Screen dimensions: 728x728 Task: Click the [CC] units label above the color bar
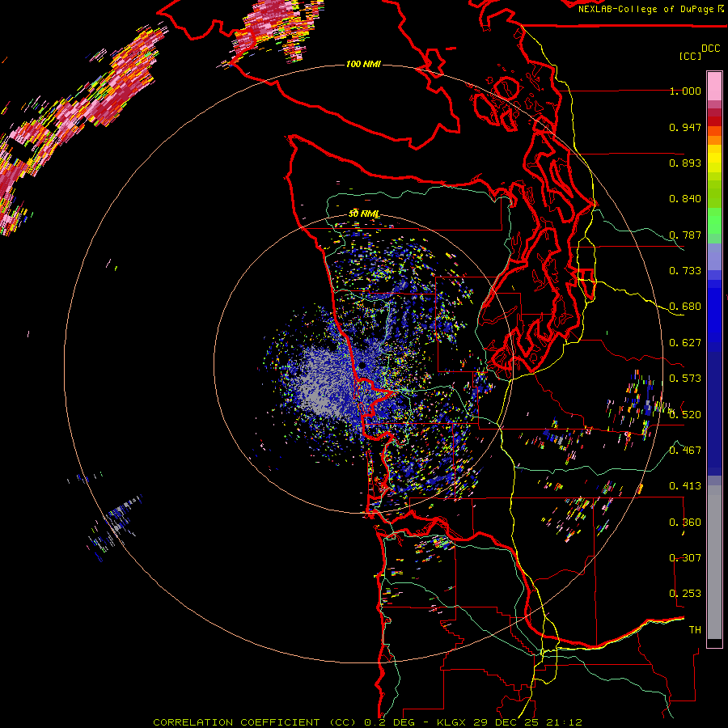(691, 56)
